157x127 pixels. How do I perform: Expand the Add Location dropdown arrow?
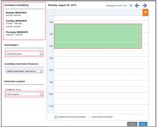[41, 94]
